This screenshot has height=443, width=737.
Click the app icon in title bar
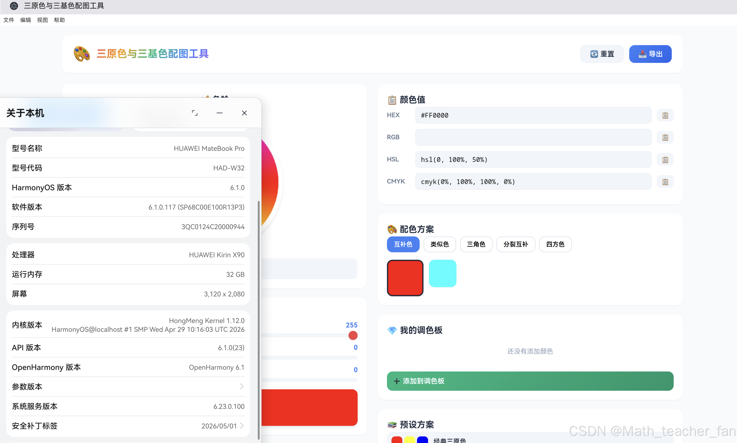(14, 6)
